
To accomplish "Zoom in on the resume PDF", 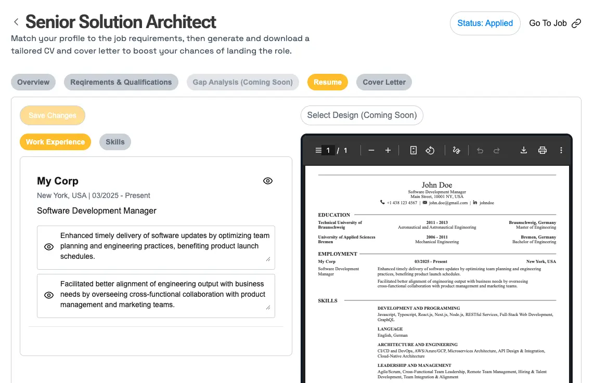I will pyautogui.click(x=388, y=150).
